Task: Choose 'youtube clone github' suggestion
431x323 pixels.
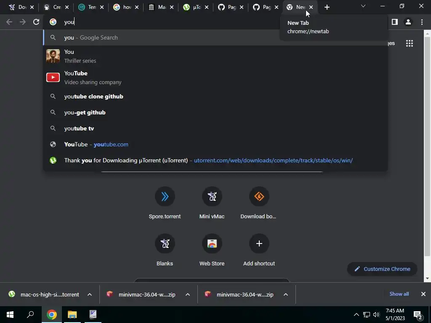Action: coord(215,96)
